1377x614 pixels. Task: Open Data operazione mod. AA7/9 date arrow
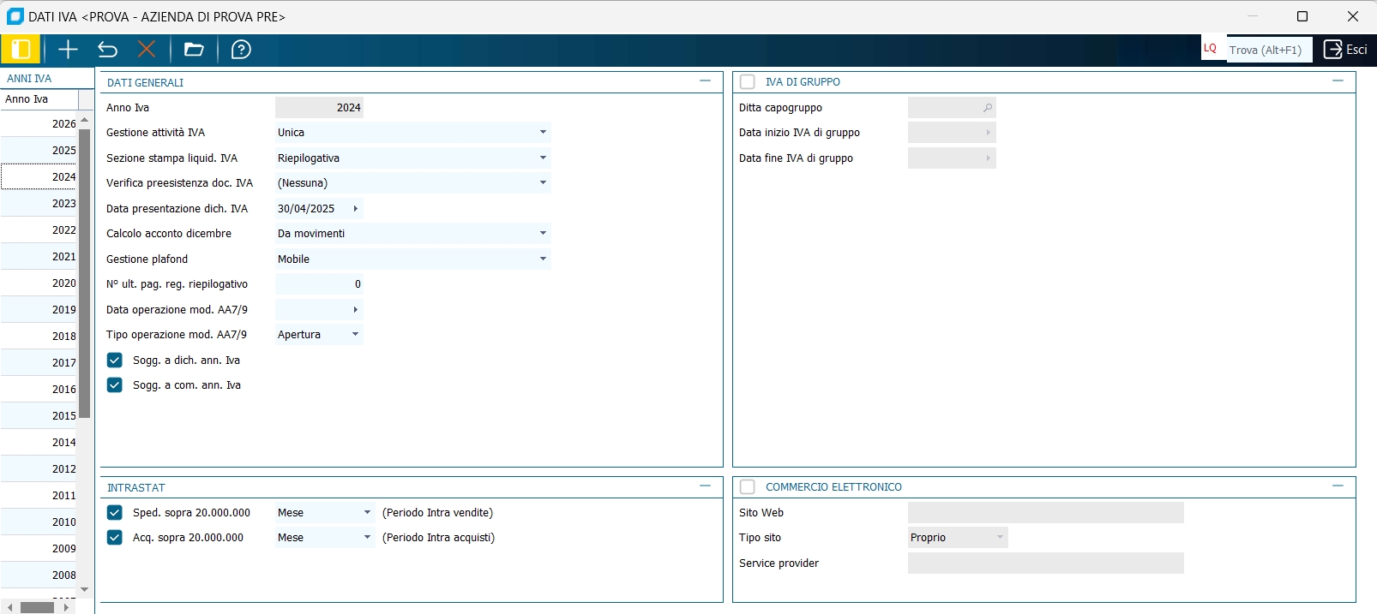(355, 310)
